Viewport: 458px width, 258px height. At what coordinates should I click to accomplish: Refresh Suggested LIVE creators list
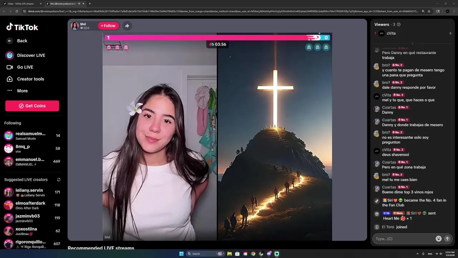pyautogui.click(x=59, y=180)
